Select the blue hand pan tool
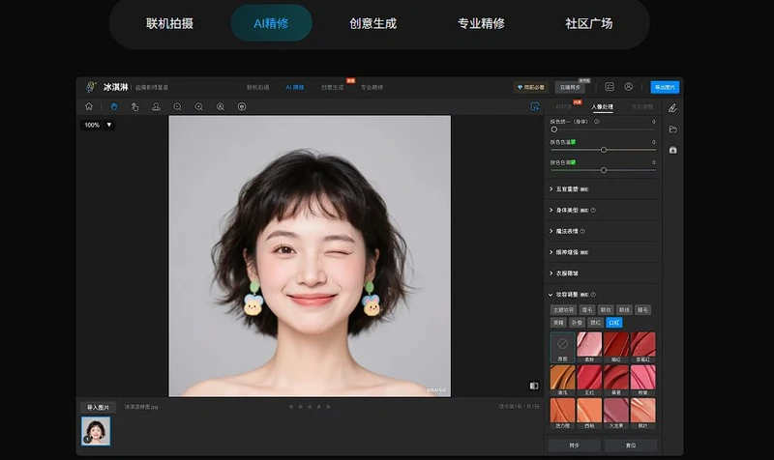The width and height of the screenshot is (774, 460). coord(114,106)
